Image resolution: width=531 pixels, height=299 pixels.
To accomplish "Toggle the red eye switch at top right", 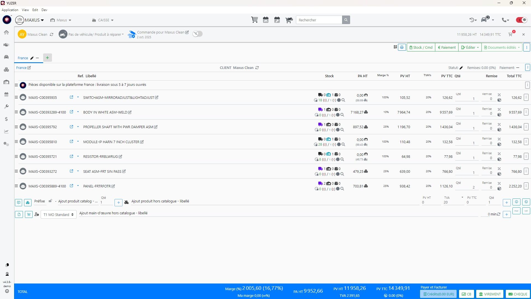I will (522, 20).
